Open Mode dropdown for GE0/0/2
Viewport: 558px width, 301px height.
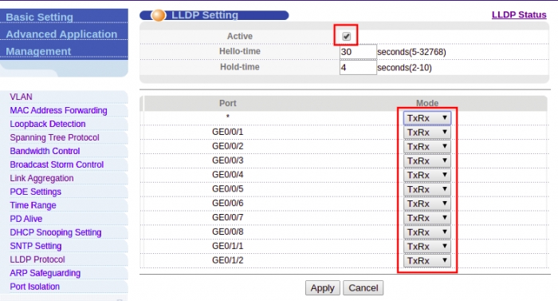click(427, 147)
